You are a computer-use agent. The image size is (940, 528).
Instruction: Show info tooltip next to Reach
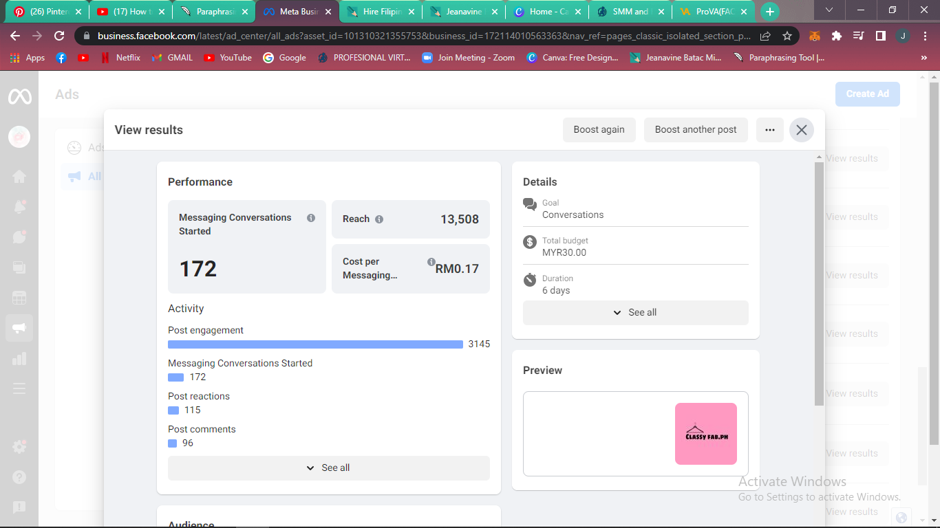[379, 219]
